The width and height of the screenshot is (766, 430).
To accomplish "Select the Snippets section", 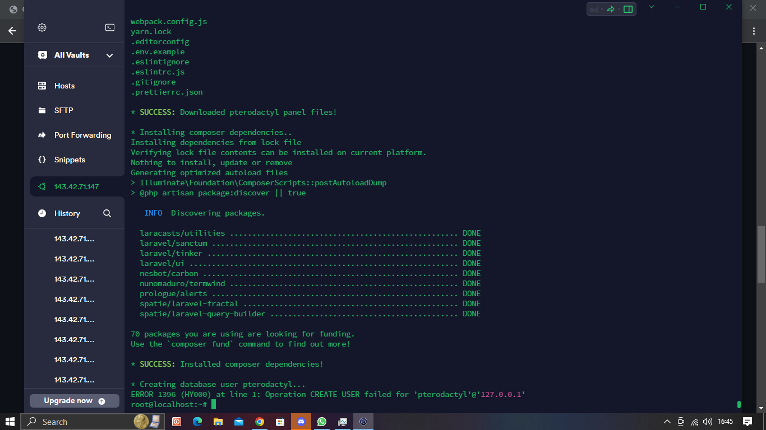I will tap(68, 160).
